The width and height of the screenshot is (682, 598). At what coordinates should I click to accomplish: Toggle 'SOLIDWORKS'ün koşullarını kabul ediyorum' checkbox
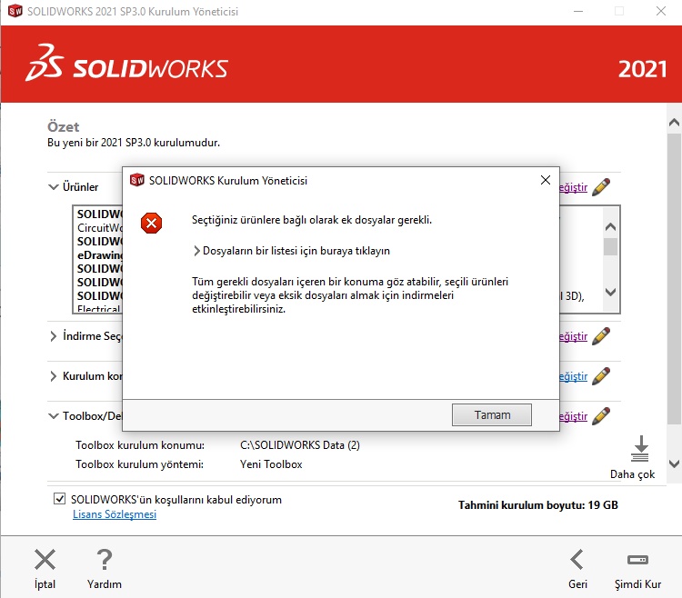59,498
